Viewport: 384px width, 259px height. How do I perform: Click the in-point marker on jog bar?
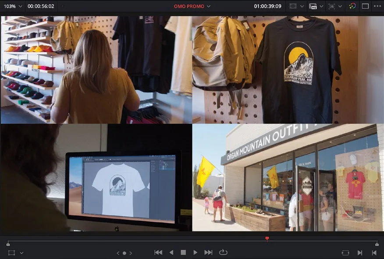tap(8, 243)
